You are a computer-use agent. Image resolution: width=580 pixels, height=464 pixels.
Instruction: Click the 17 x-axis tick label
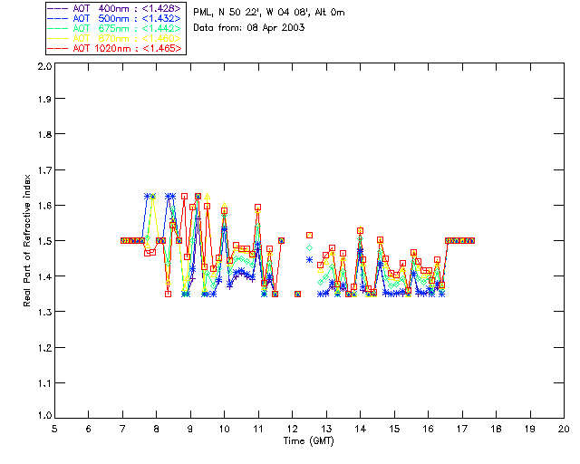coord(462,429)
